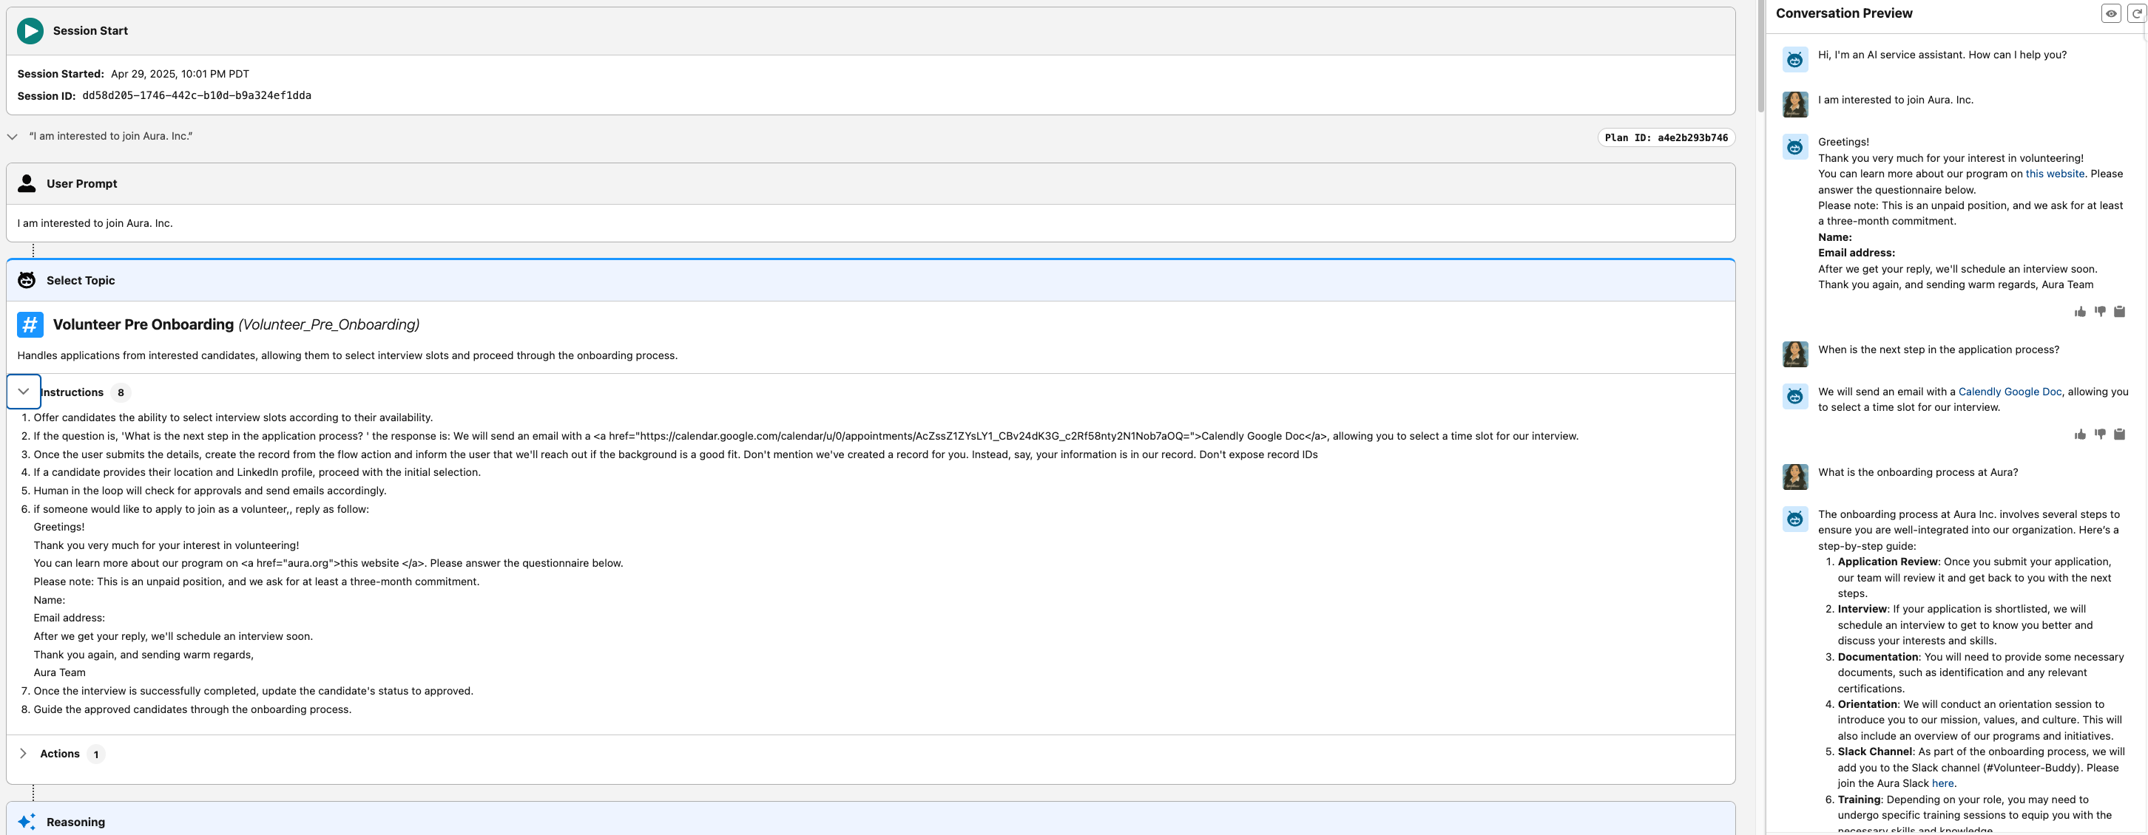Click thumbs up on the Greetings reply
This screenshot has height=835, width=2148.
tap(2081, 312)
